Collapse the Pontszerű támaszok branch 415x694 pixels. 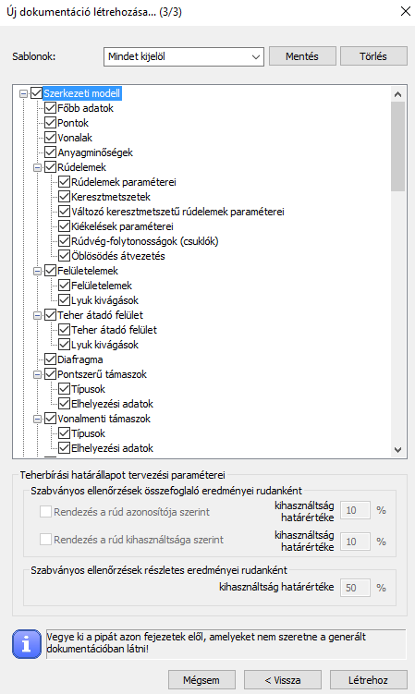38,374
